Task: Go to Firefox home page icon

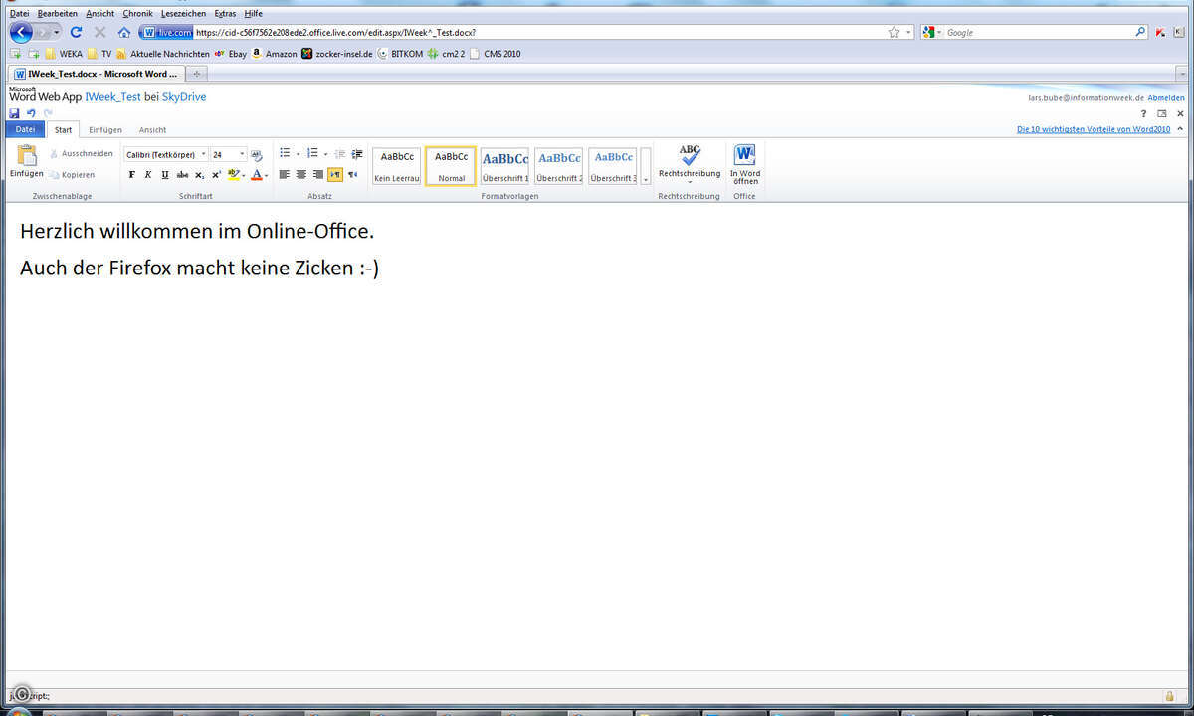Action: pos(124,32)
